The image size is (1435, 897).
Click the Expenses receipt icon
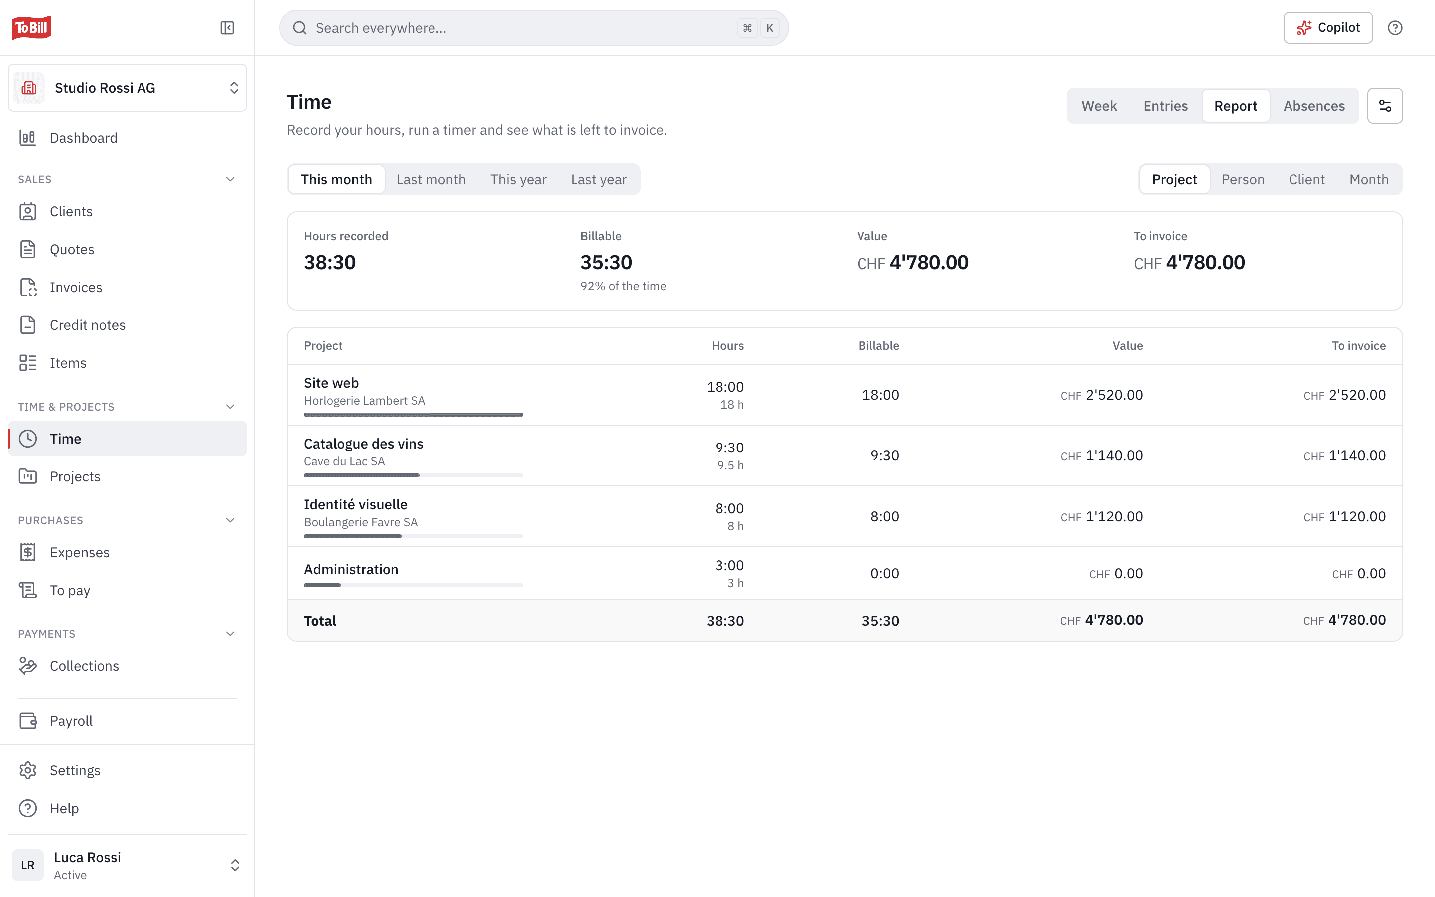(x=28, y=552)
